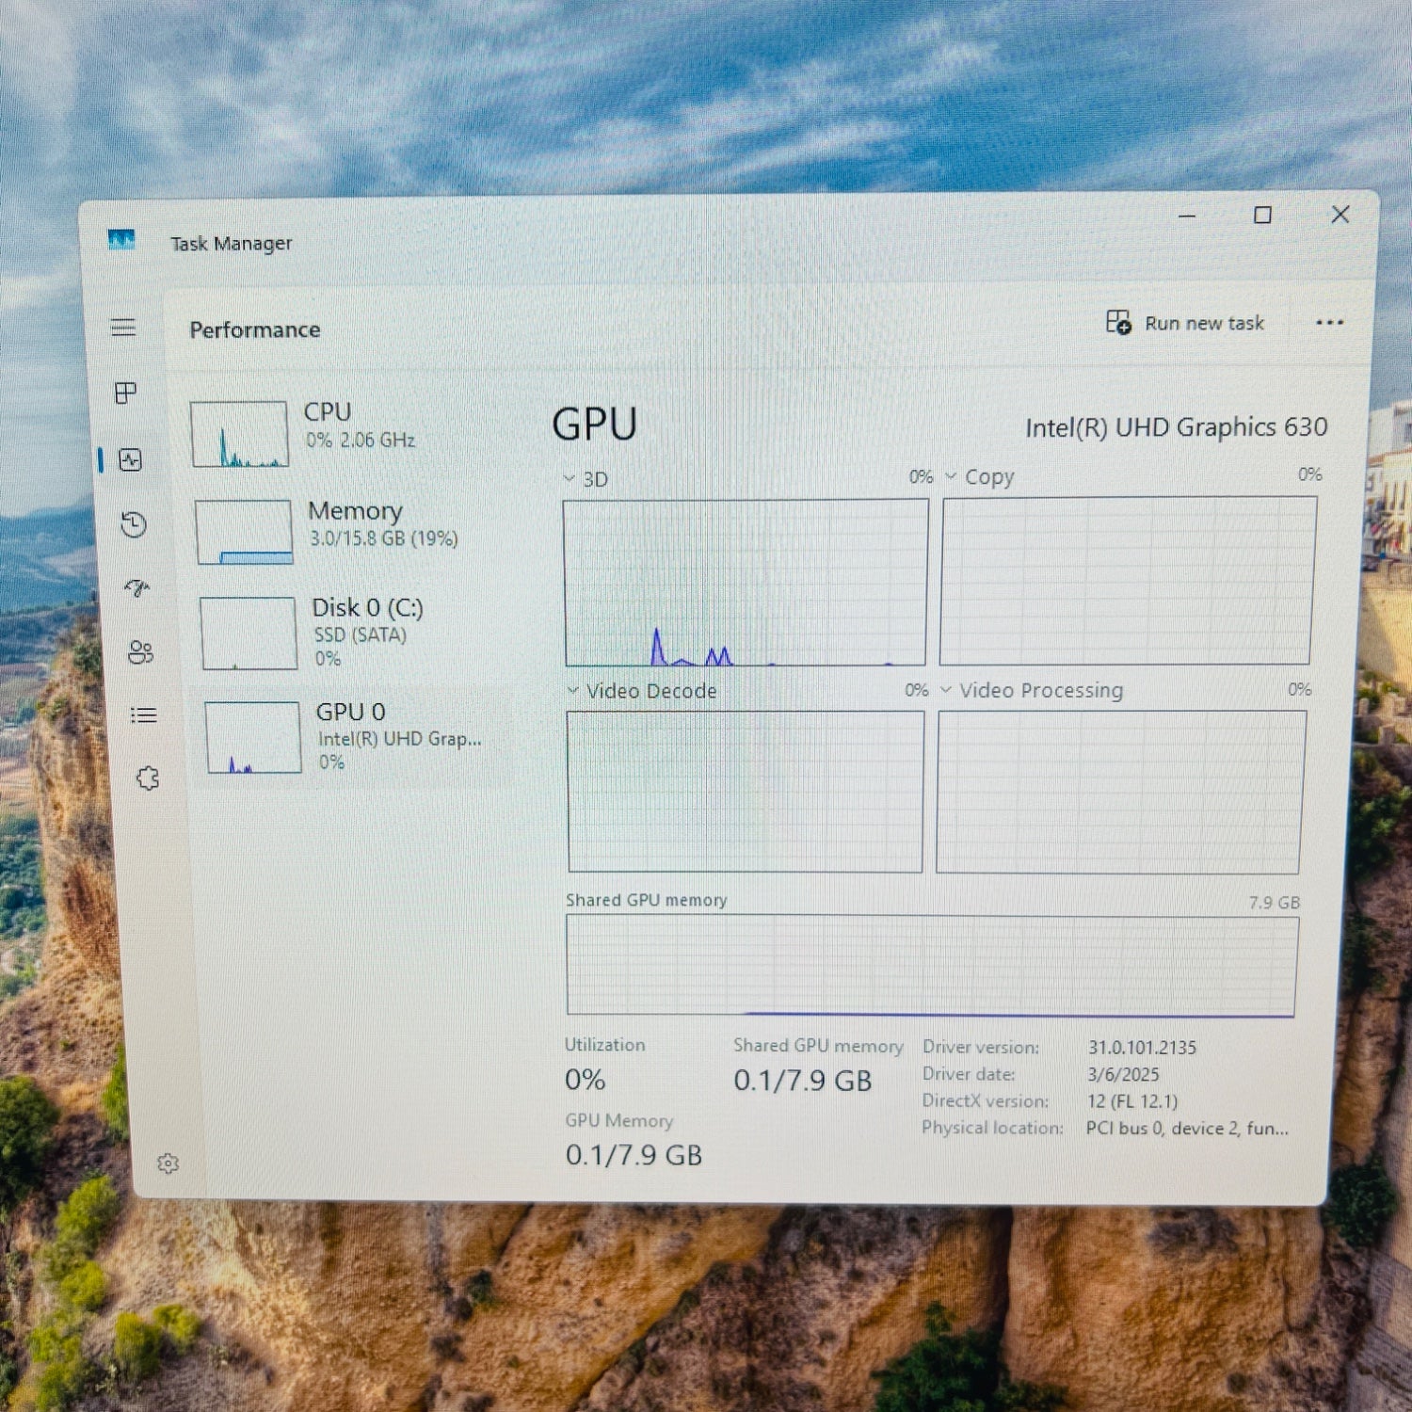This screenshot has width=1412, height=1412.
Task: Open the Startup apps page icon
Action: (x=137, y=588)
